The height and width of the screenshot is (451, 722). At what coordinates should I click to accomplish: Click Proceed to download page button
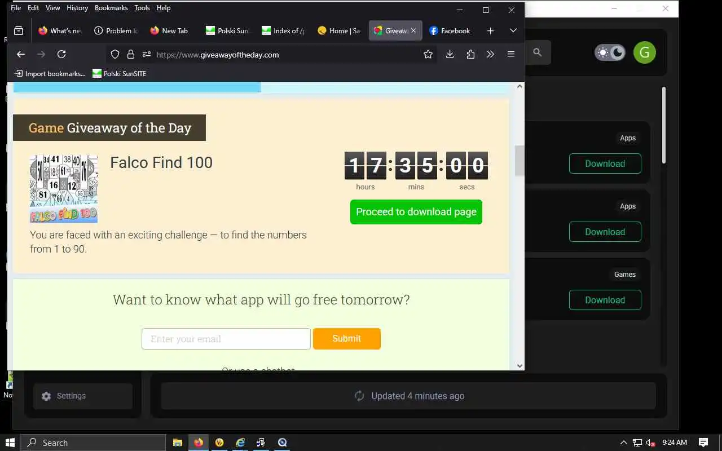(x=416, y=212)
